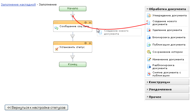Select the Изменение документа pencil icon
The image size is (191, 112).
click(149, 60)
